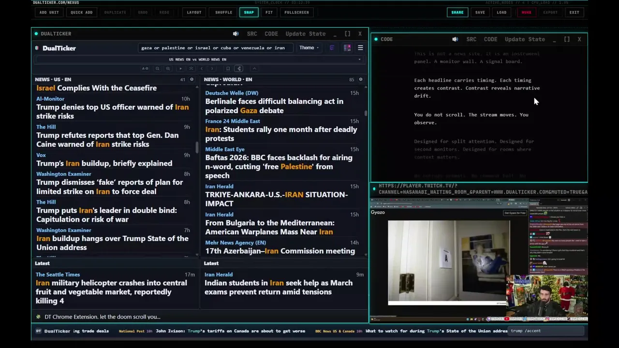
Task: Click the SAVE button
Action: coord(480,12)
